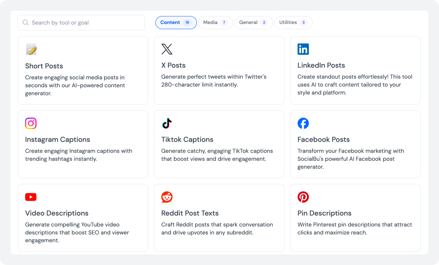Image resolution: width=439 pixels, height=265 pixels.
Task: Click the text 'Generate catchy, engaging TikTok captions'
Action: (x=217, y=151)
